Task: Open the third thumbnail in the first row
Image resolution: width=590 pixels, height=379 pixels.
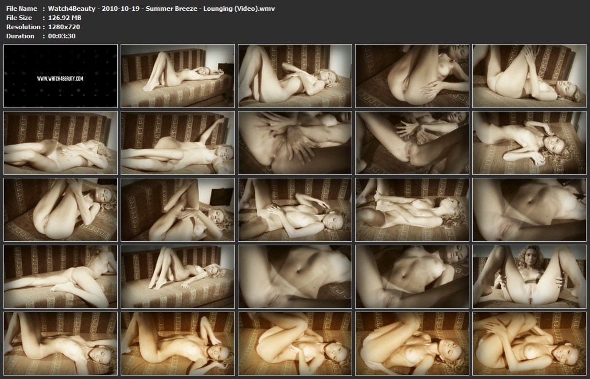Action: click(295, 75)
